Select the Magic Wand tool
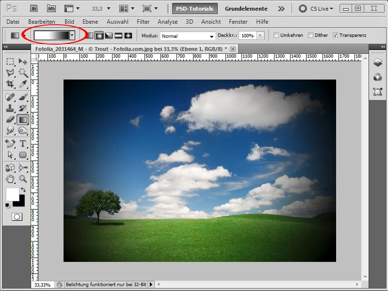Image resolution: width=388 pixels, height=291 pixels. tap(23, 72)
